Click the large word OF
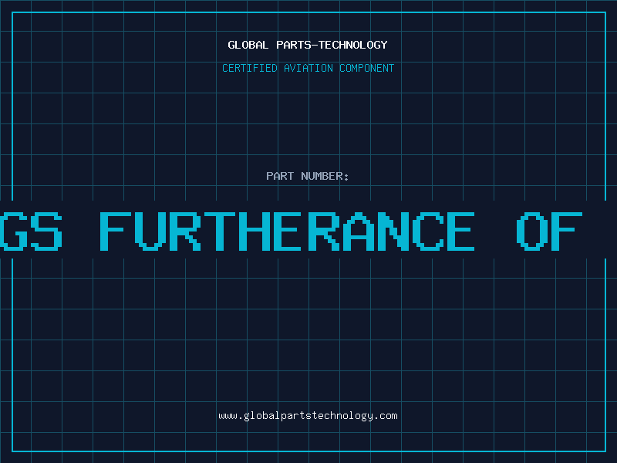The height and width of the screenshot is (463, 617). (x=549, y=231)
